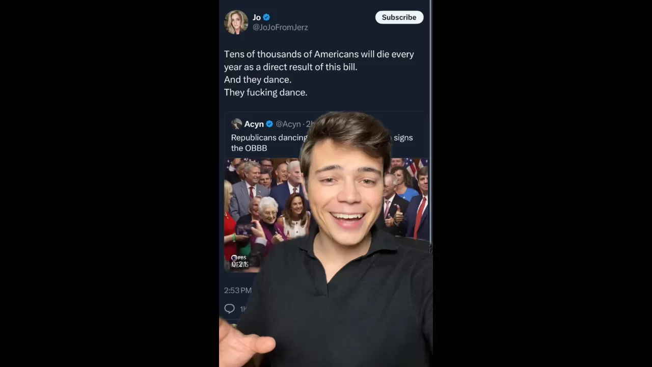Click the reply speech bubble icon
Image resolution: width=652 pixels, height=367 pixels.
point(229,309)
